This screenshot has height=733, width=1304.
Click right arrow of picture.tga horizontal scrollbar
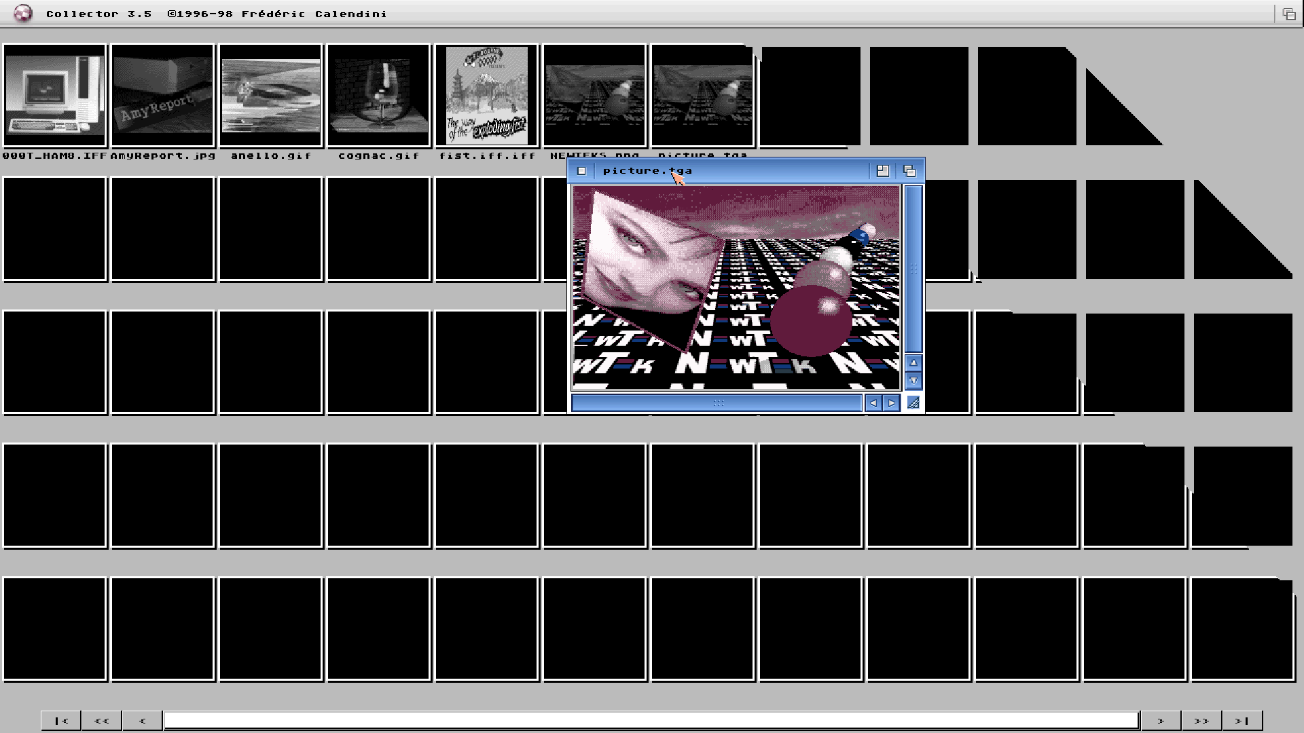coord(891,402)
